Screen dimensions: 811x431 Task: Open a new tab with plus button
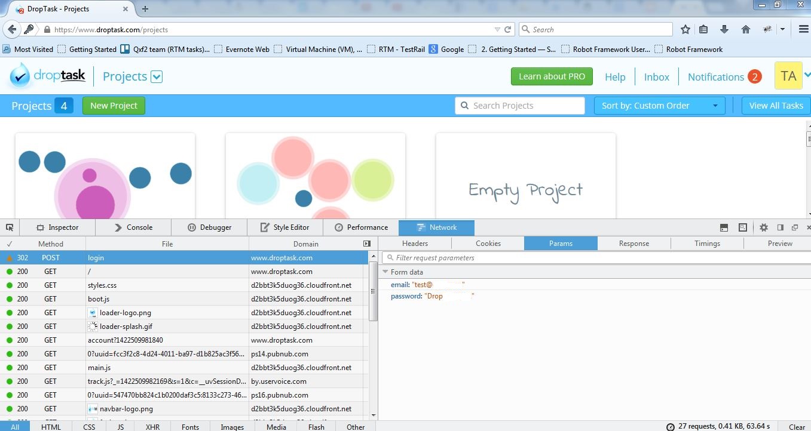pyautogui.click(x=145, y=8)
